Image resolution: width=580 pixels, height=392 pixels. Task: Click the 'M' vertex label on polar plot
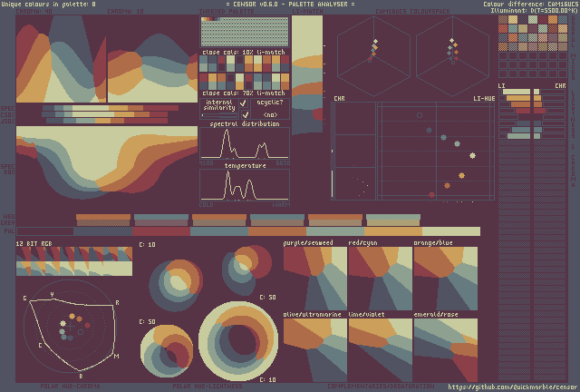click(x=117, y=357)
